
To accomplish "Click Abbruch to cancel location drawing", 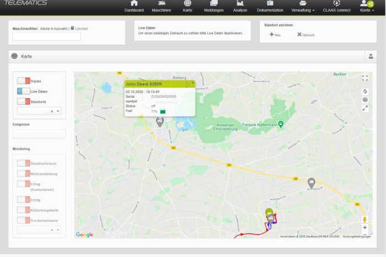I will click(x=305, y=35).
